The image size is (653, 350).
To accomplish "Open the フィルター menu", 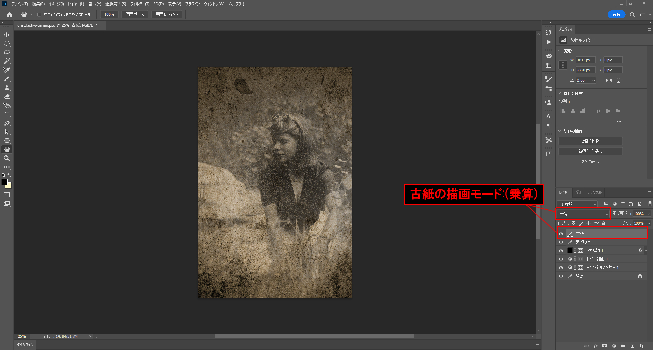I will pyautogui.click(x=139, y=4).
